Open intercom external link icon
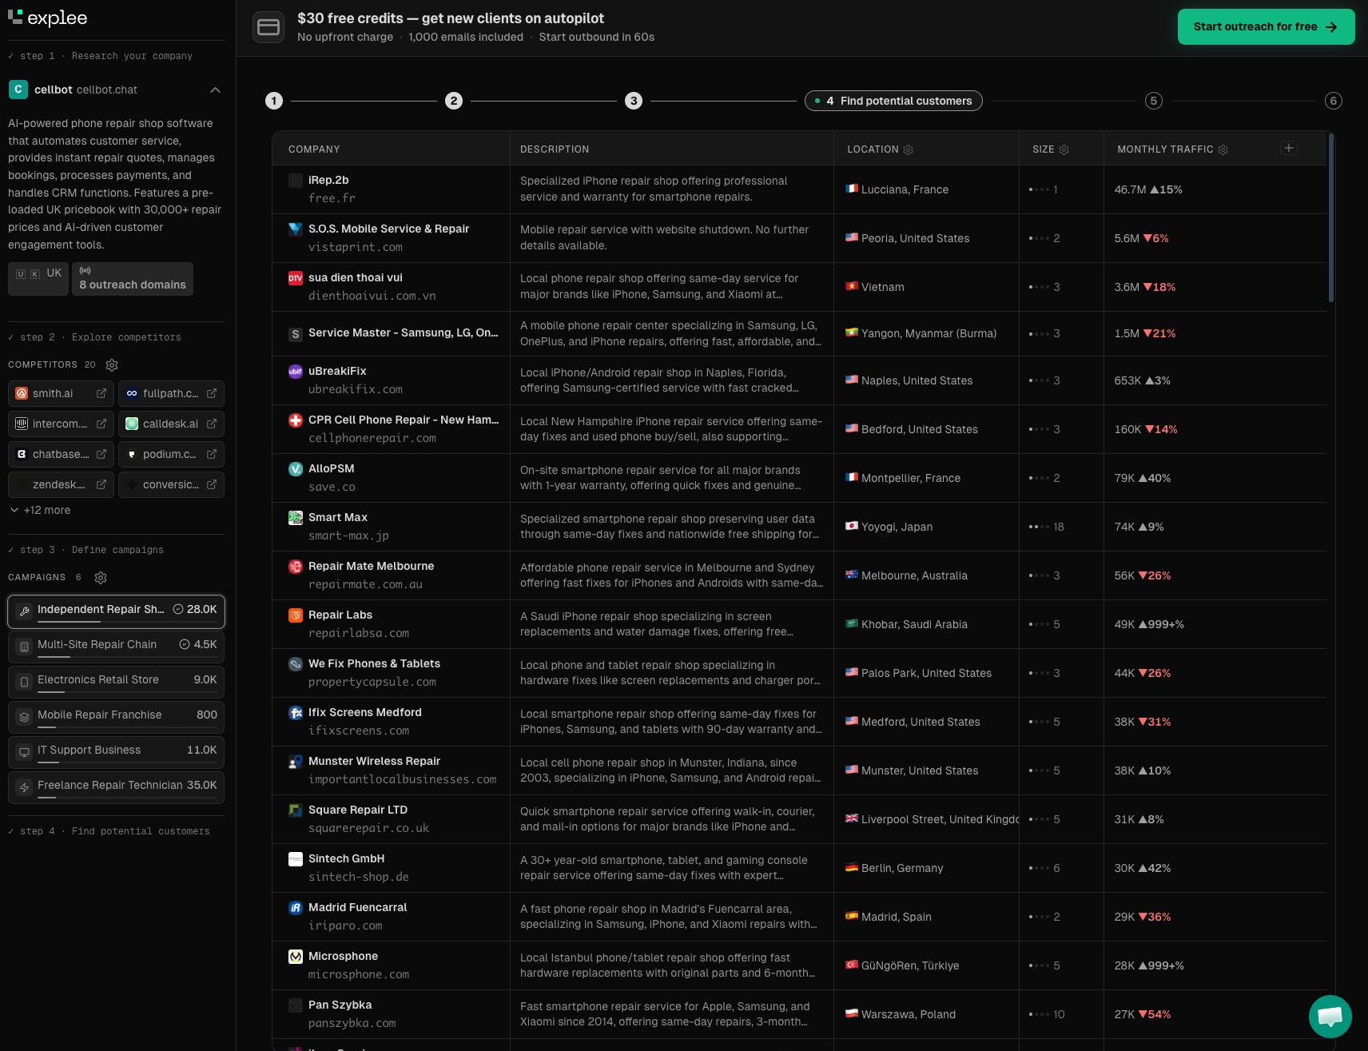1368x1051 pixels. pos(101,424)
